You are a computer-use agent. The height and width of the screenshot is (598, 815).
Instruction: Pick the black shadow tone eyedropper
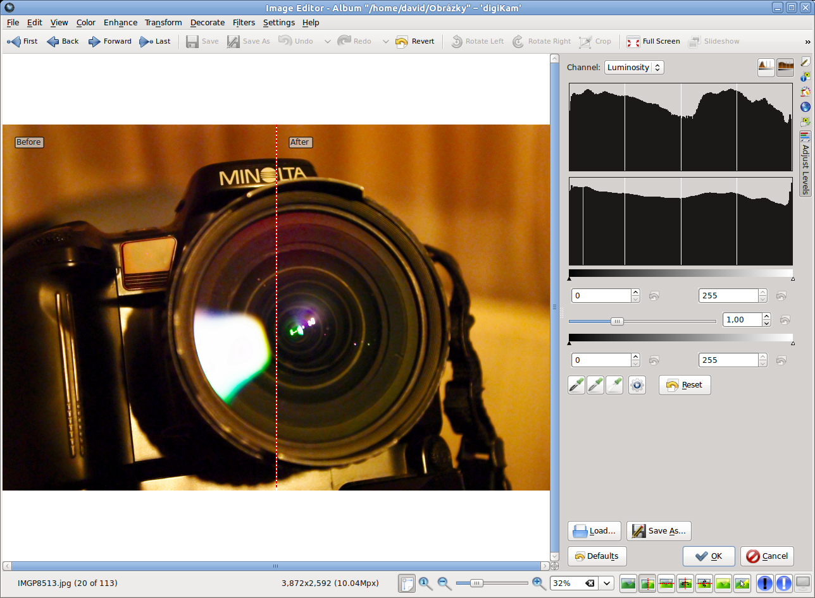tap(576, 385)
